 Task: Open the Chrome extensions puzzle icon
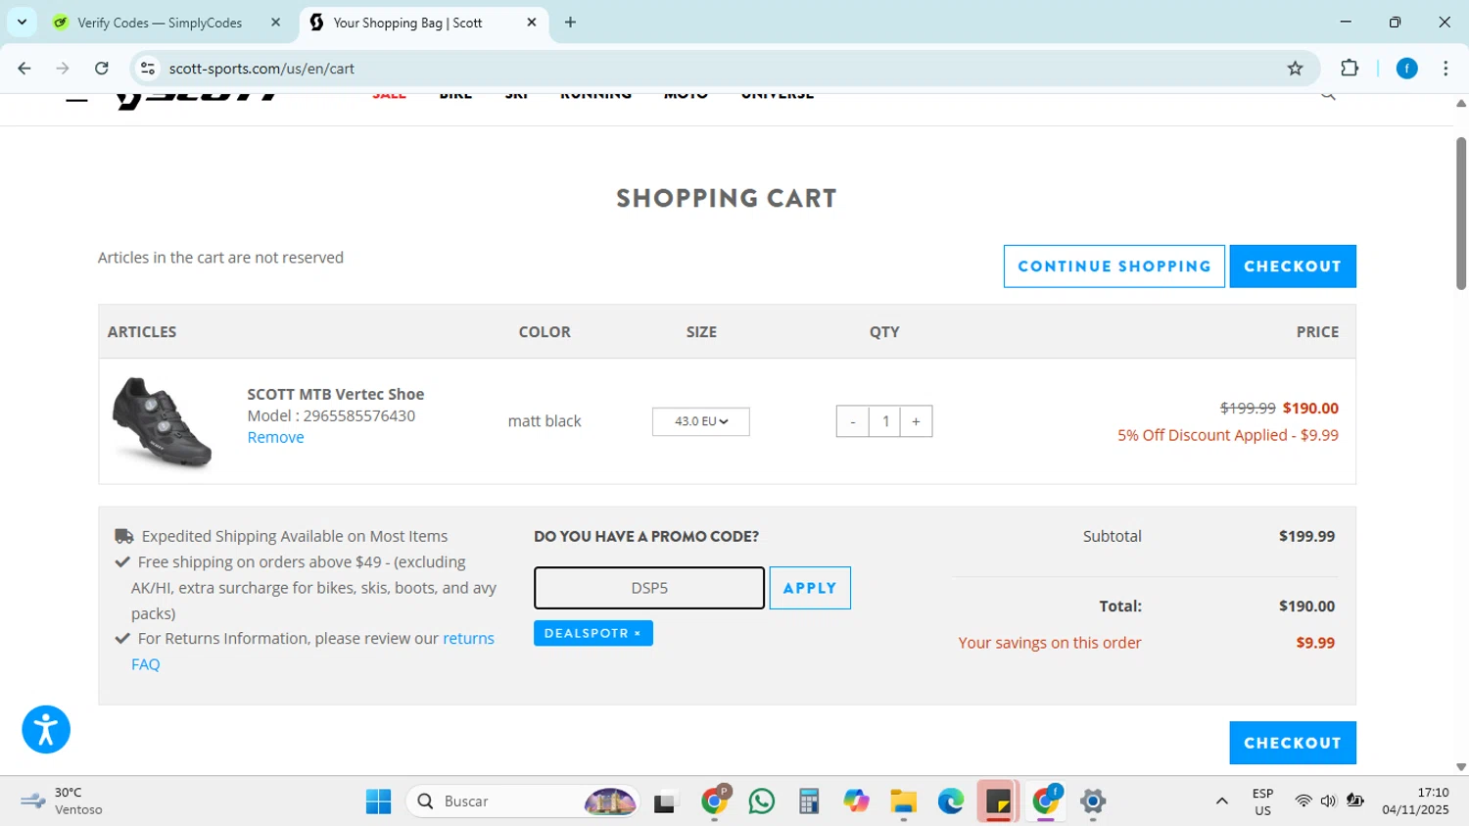(1350, 69)
